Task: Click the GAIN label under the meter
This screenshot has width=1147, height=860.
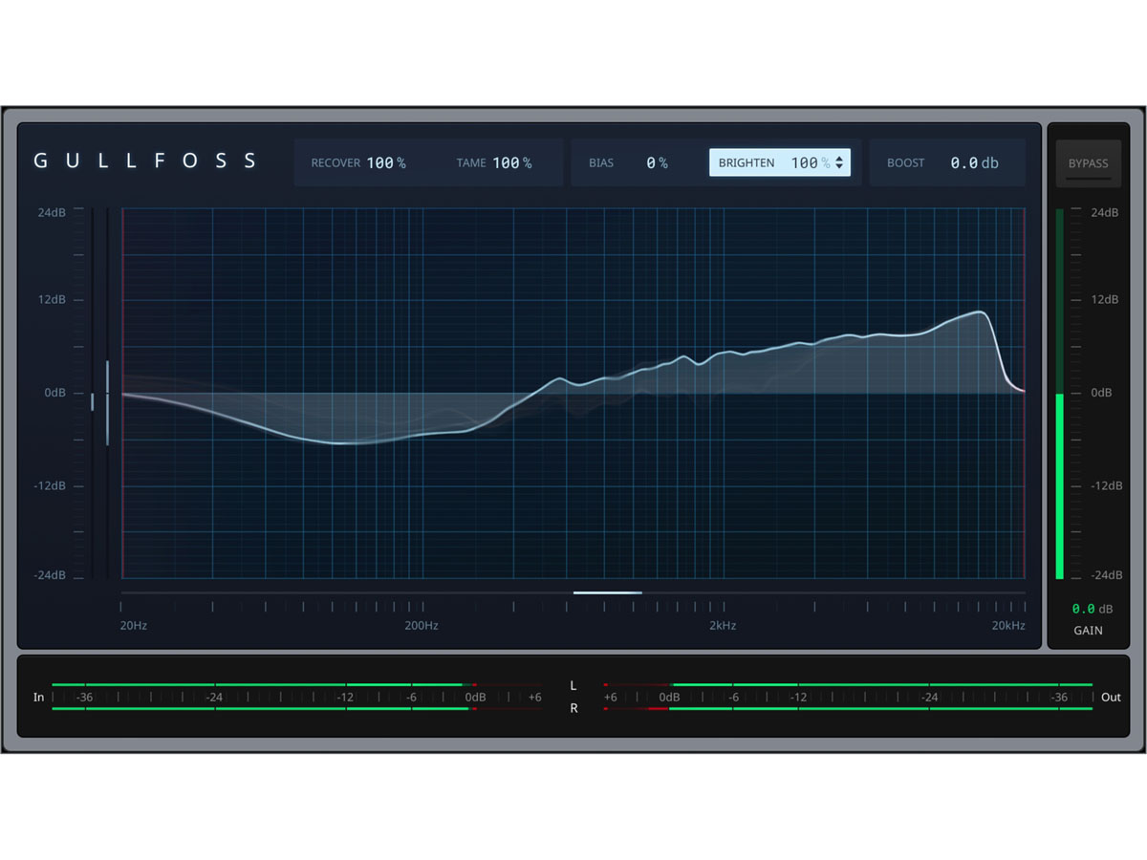Action: pyautogui.click(x=1088, y=631)
